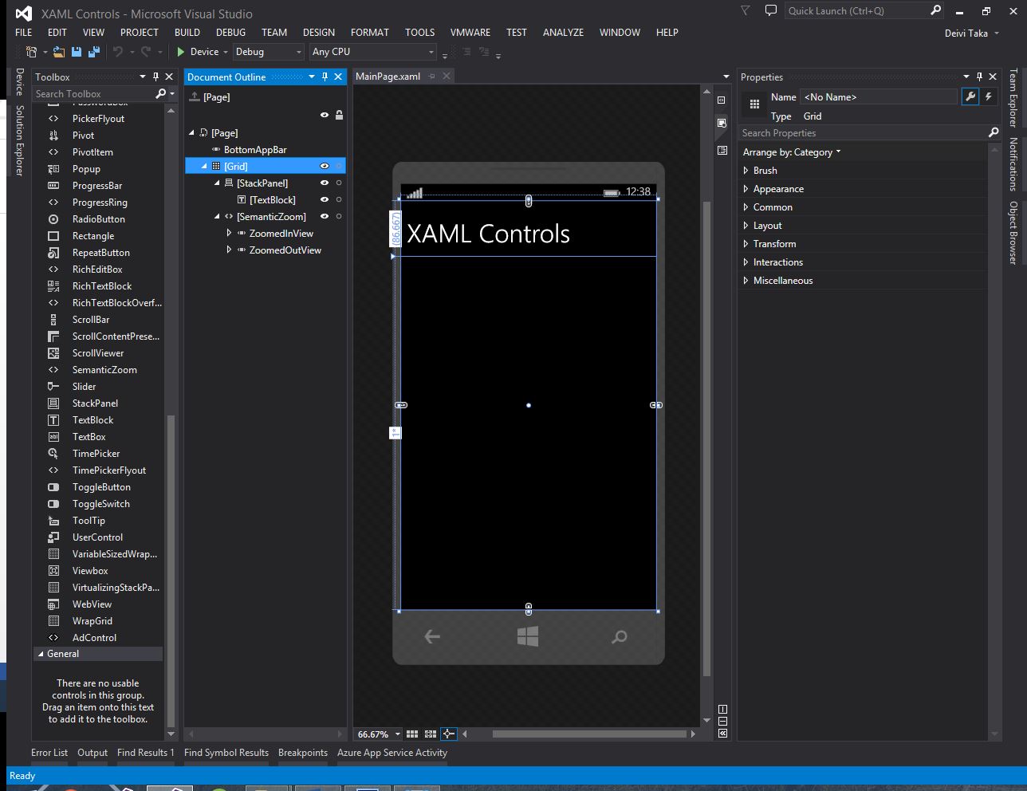Expand the Brush property category
The image size is (1027, 791).
746,171
